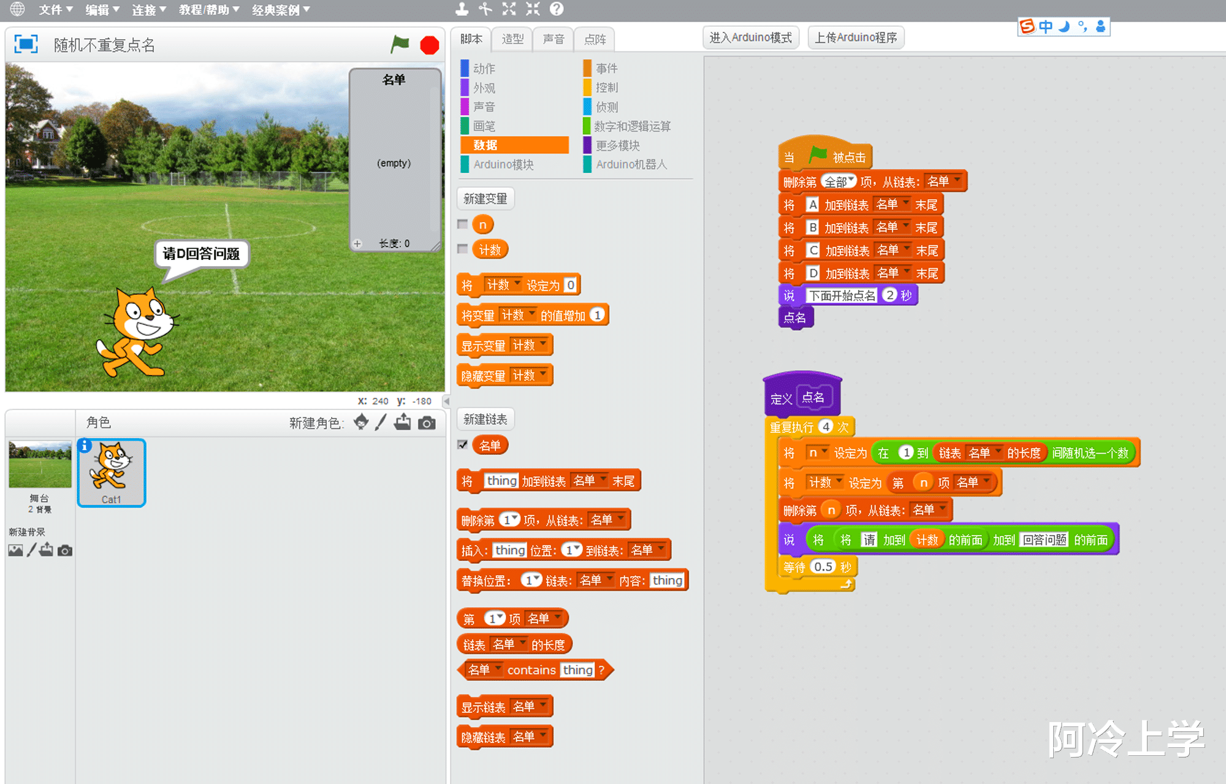Open 计数 dropdown in 设定为 palette block
1226x784 pixels.
[503, 284]
